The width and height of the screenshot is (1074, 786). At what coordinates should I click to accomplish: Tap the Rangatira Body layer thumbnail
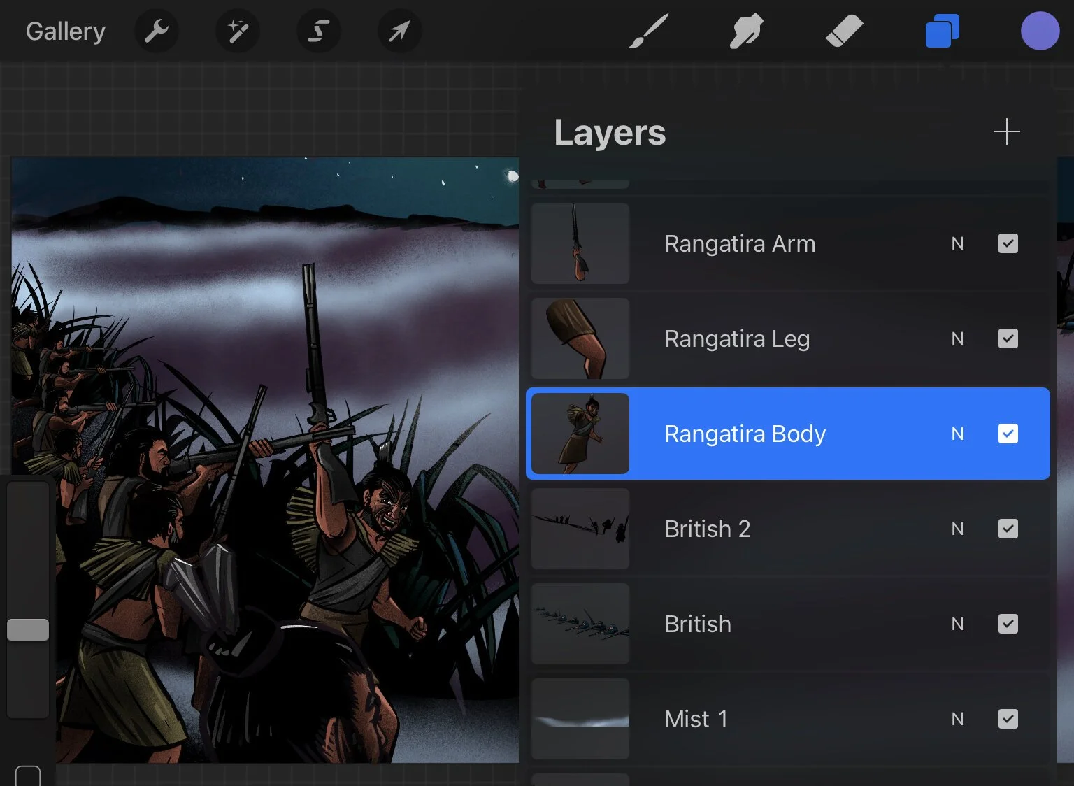[x=580, y=434]
